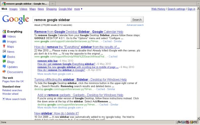Click the green Blogs speech icon
This screenshot has height=125, width=200.
tap(4, 61)
